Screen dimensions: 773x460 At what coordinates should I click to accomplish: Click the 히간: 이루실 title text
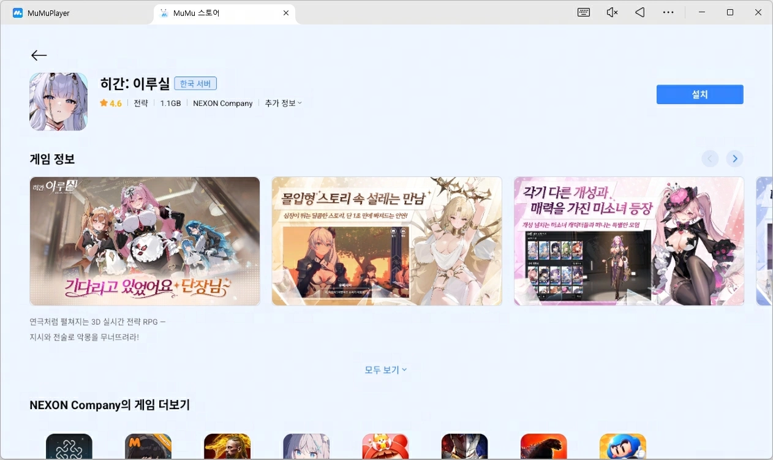pyautogui.click(x=135, y=83)
